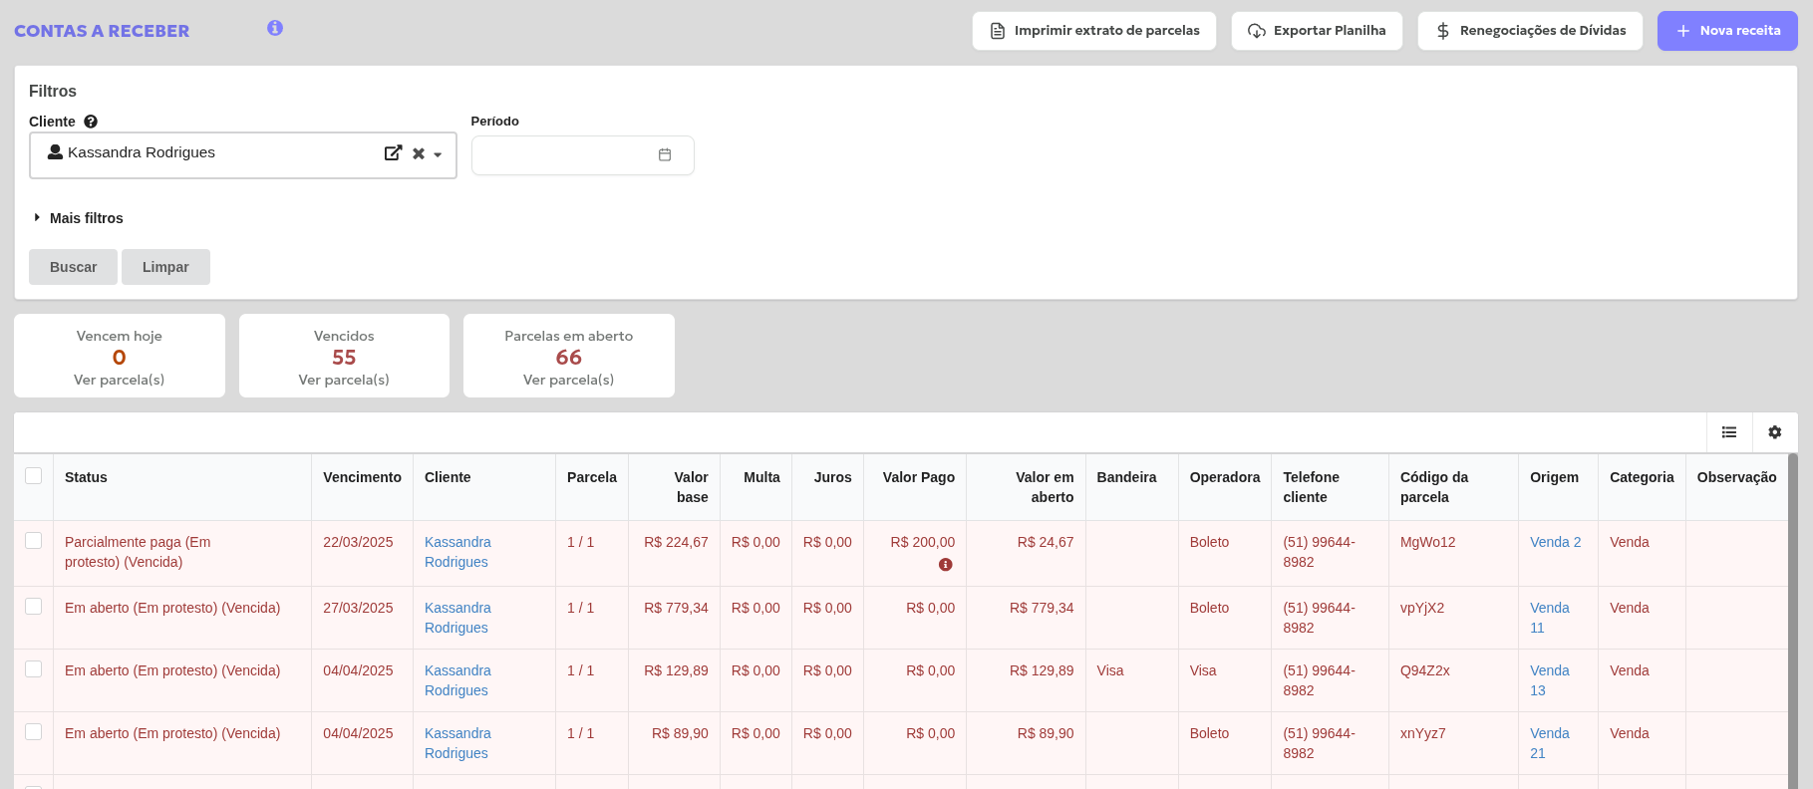The image size is (1813, 789).
Task: Open the Venda 2 origin link
Action: (x=1555, y=542)
